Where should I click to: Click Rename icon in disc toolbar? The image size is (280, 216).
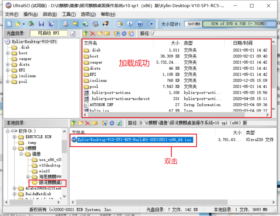point(107,34)
